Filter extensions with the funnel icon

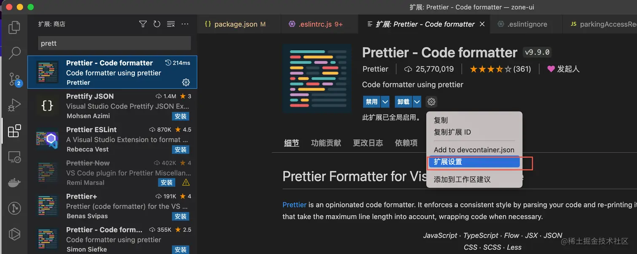pos(143,24)
